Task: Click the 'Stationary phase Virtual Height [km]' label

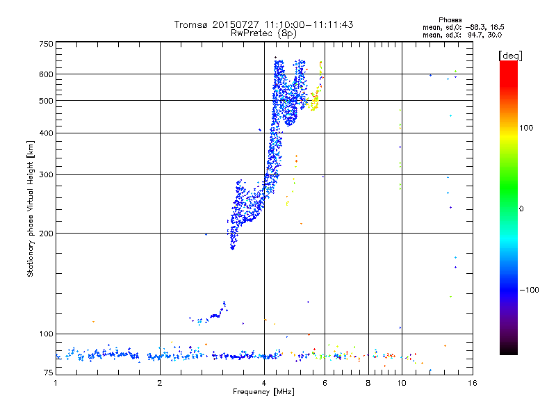Action: (31, 209)
